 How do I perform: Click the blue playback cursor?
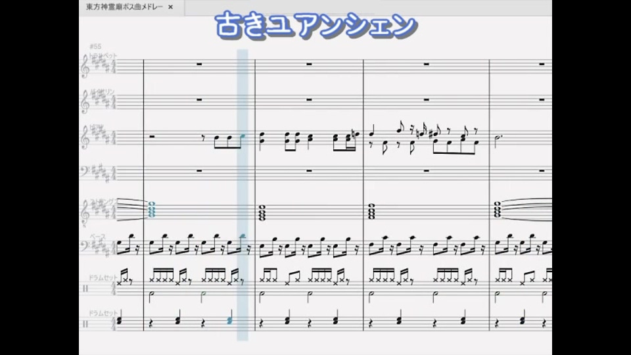pos(243,195)
